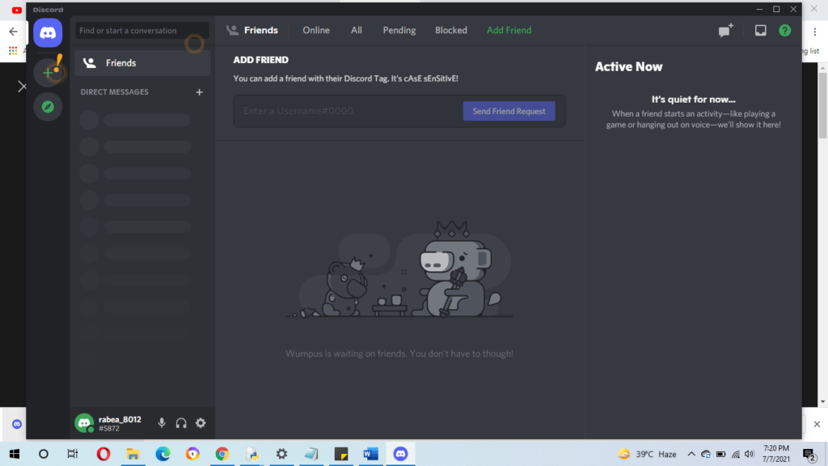Viewport: 828px width, 466px height.
Task: Click rabea_8012 username to copy tag
Action: coord(120,420)
